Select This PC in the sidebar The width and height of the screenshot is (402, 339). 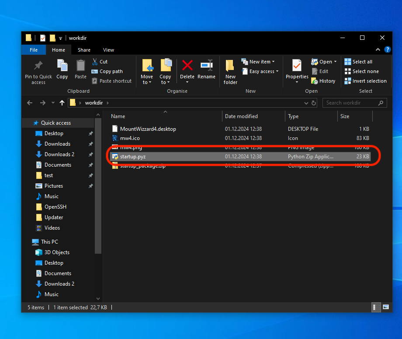point(49,242)
